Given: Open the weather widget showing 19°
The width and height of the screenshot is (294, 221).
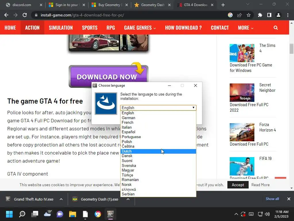Looking at the screenshot, I should point(47,214).
